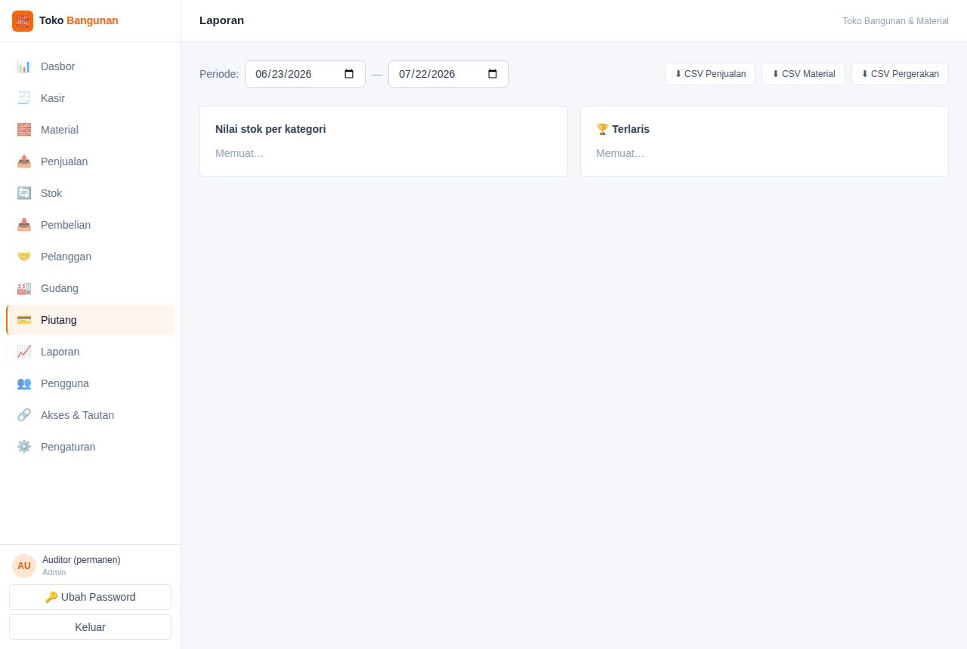Image resolution: width=967 pixels, height=649 pixels.
Task: Download CSV Penjualan
Action: (x=710, y=74)
